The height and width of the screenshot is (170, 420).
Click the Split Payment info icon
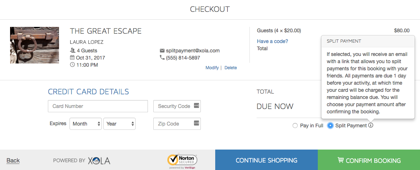[x=371, y=125]
